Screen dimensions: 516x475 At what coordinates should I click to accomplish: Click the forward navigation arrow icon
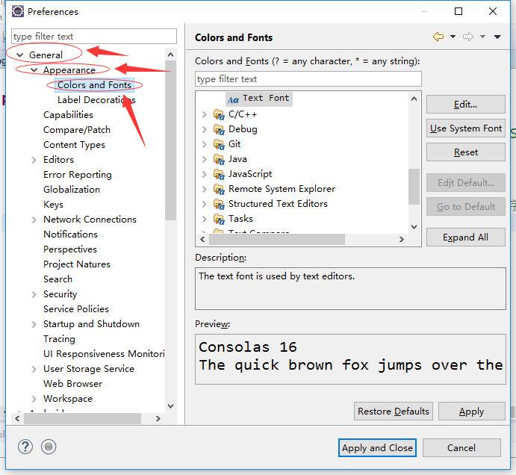point(468,37)
